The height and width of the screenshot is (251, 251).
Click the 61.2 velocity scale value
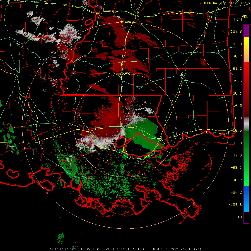[x=237, y=69]
